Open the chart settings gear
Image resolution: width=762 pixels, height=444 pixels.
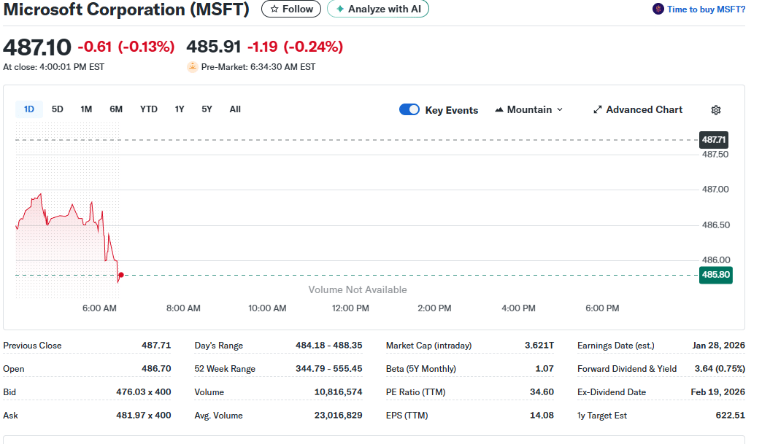(x=716, y=109)
